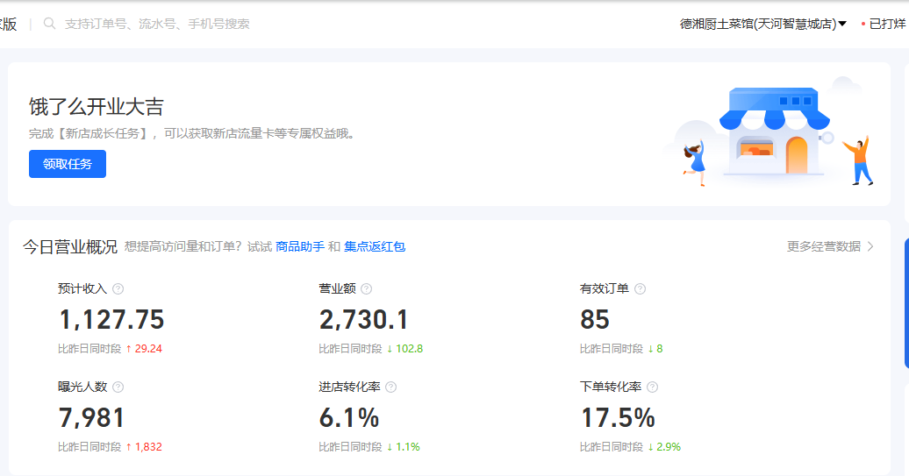The width and height of the screenshot is (909, 476).
Task: Click the 今日营业概况 section title
Action: (70, 247)
